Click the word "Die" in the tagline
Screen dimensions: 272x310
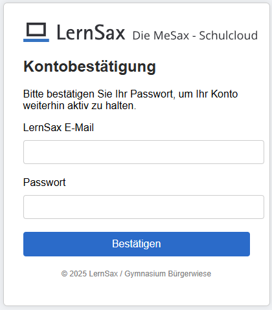click(141, 36)
